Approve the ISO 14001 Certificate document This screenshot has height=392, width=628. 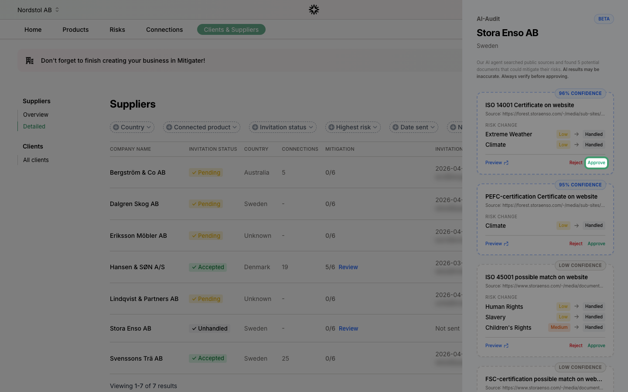coord(596,162)
